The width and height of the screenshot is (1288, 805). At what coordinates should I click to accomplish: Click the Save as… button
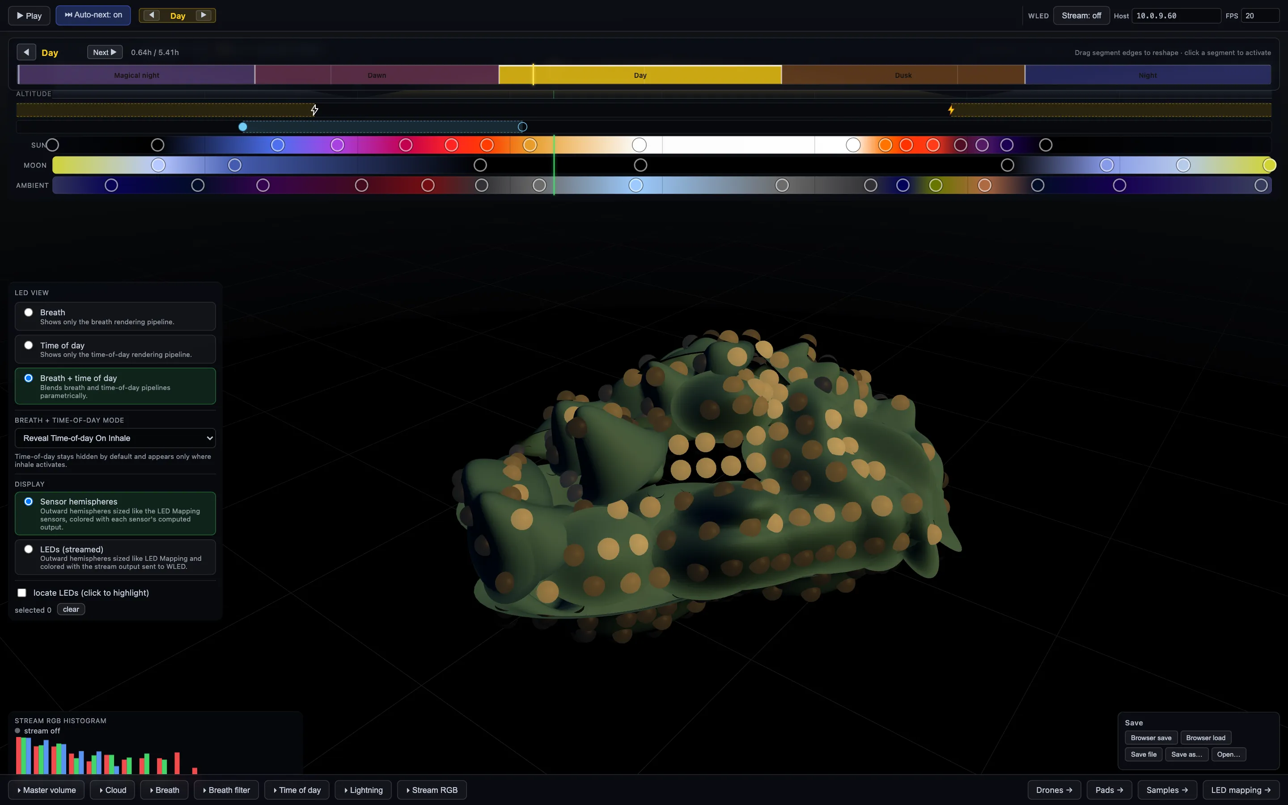pyautogui.click(x=1186, y=754)
